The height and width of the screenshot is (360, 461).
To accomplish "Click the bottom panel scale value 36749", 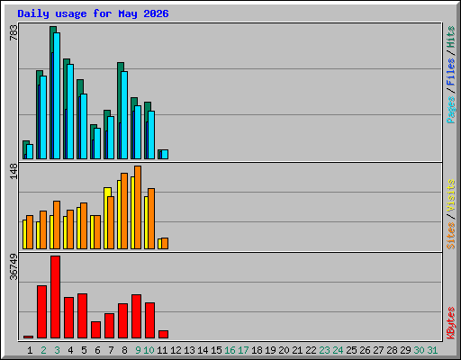I will (14, 266).
